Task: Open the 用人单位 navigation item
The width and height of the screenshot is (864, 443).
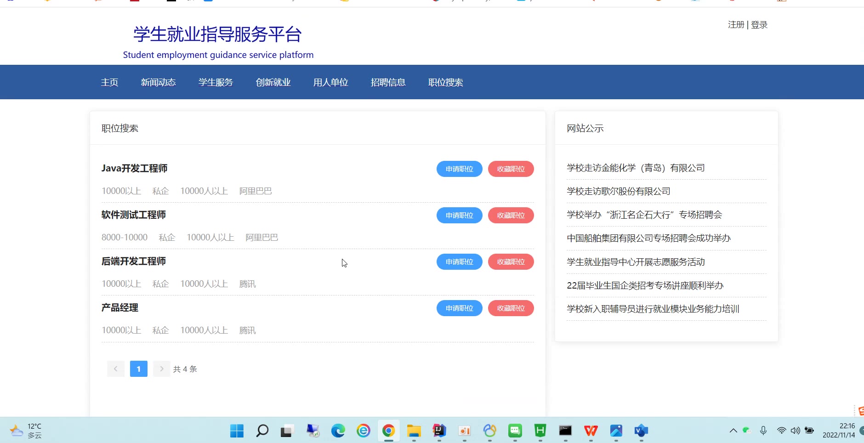Action: (330, 82)
